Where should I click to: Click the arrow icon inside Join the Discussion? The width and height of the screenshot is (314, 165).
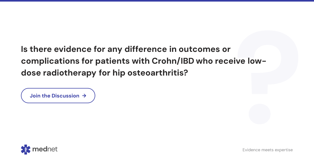84,96
